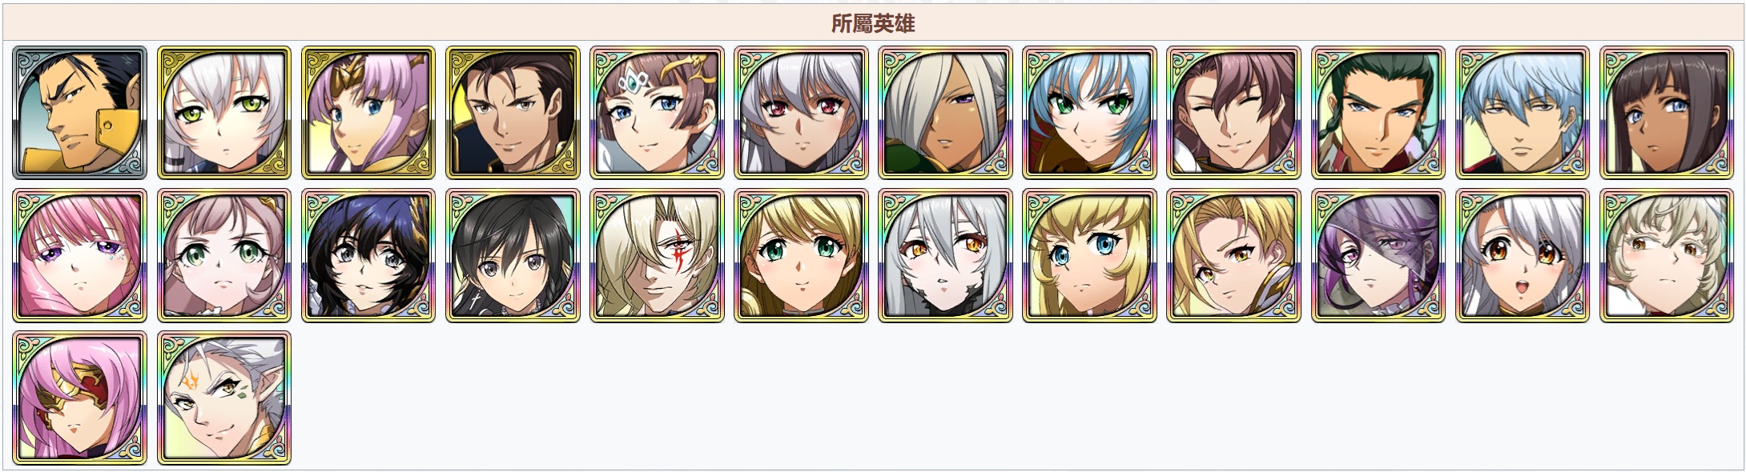1746x472 pixels.
Task: Choose the light-blue-haired green-eyed hero
Action: click(1089, 112)
